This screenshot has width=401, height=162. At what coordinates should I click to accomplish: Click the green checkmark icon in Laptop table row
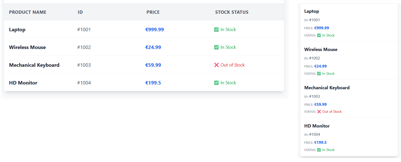click(216, 29)
